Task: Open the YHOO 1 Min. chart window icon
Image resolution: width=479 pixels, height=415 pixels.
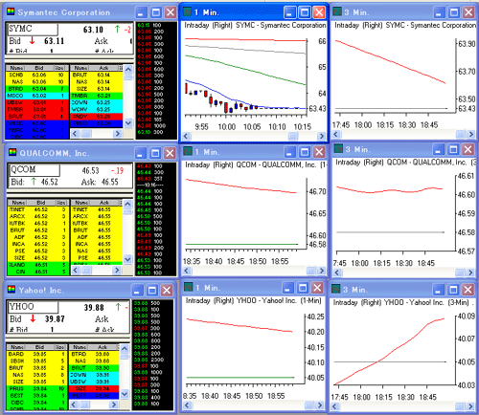Action: click(189, 287)
